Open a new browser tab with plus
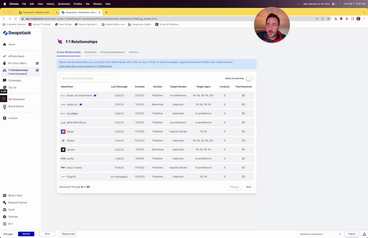The height and width of the screenshot is (238, 368). pos(106,12)
